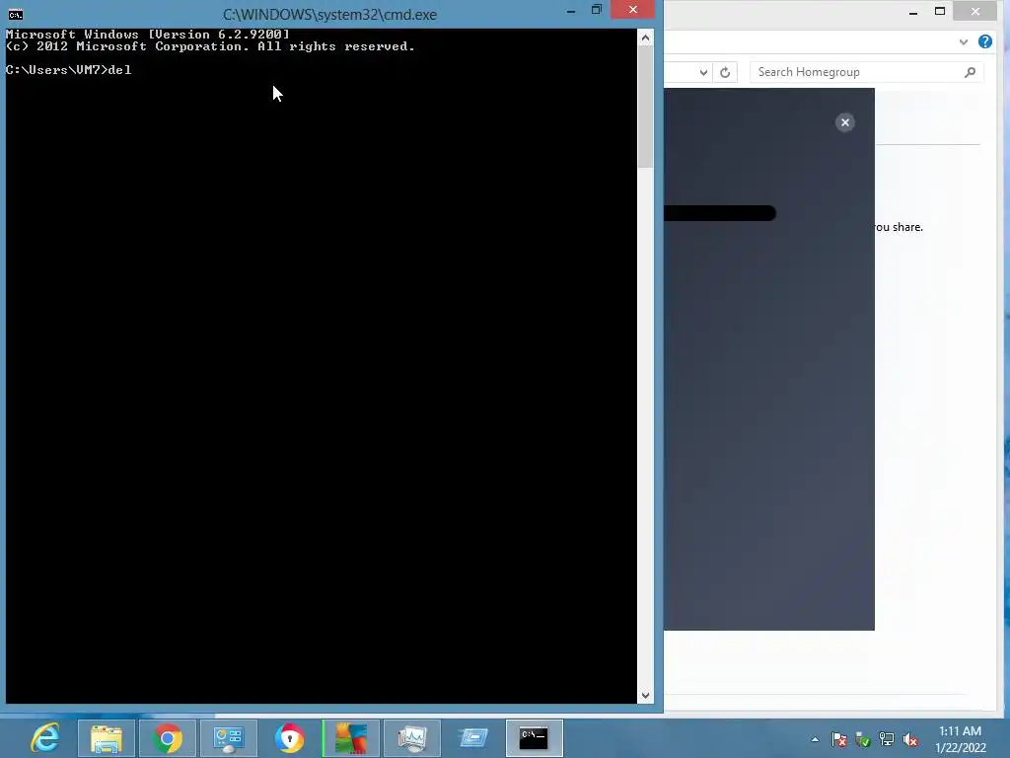Click the cmd vertical scrollbar thumb
The height and width of the screenshot is (758, 1010).
click(645, 107)
